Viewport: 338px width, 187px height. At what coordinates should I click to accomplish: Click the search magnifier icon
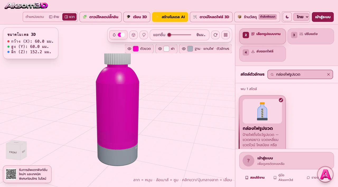coord(272,75)
